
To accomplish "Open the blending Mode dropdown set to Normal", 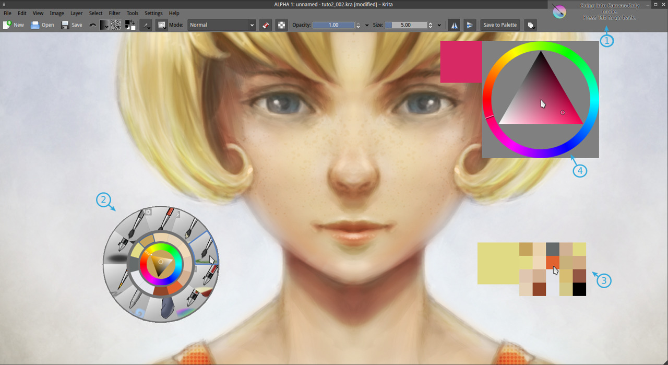I will tap(222, 25).
